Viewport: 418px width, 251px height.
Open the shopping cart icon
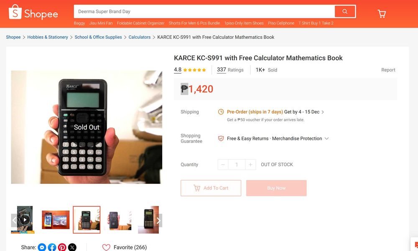click(x=382, y=14)
